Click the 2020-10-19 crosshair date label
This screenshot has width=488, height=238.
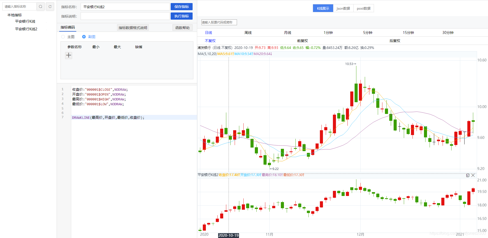pos(229,235)
